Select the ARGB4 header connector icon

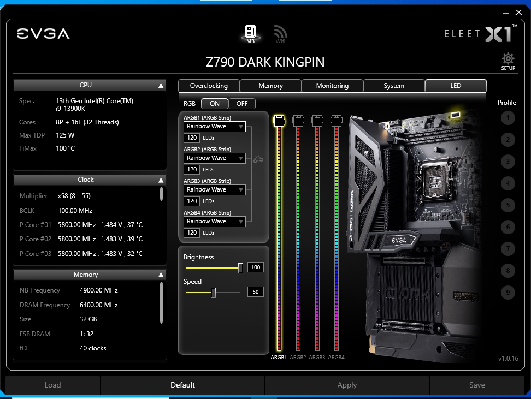337,120
